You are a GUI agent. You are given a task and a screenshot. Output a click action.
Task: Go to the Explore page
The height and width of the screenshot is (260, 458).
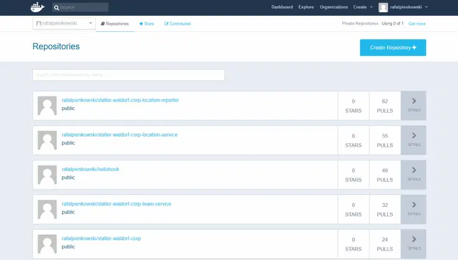coord(306,7)
